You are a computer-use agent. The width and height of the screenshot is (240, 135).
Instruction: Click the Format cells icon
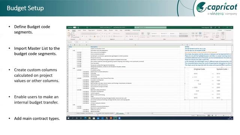(x=200, y=34)
